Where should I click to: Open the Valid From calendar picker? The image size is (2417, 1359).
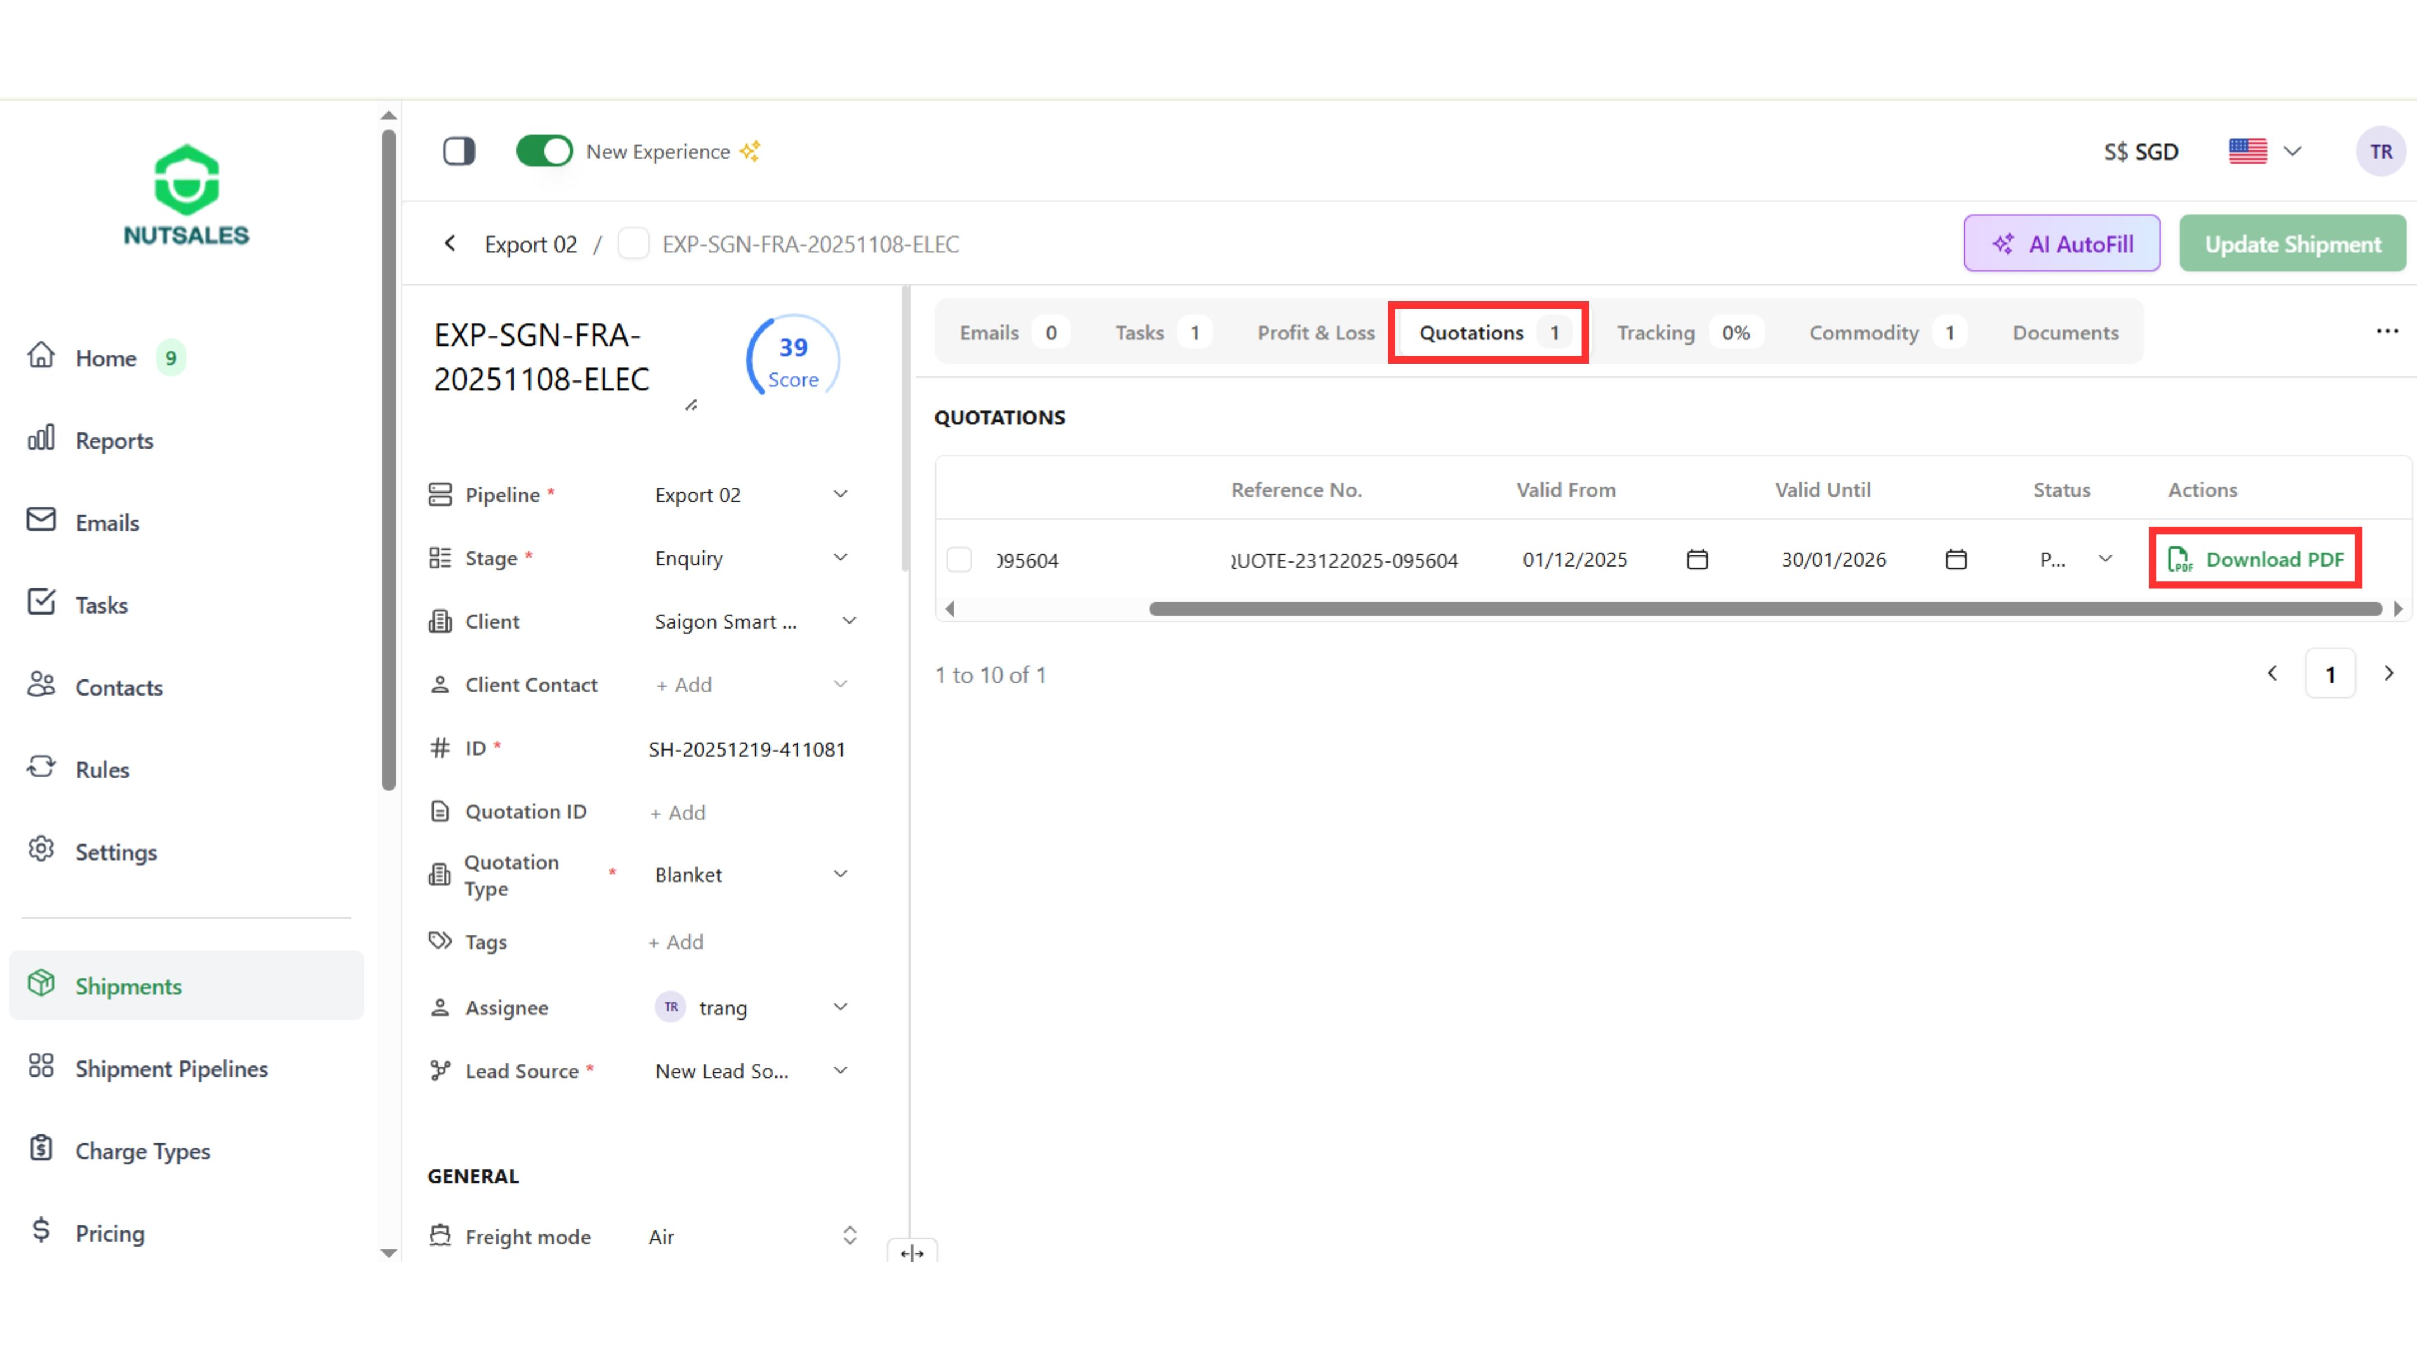coord(1697,560)
